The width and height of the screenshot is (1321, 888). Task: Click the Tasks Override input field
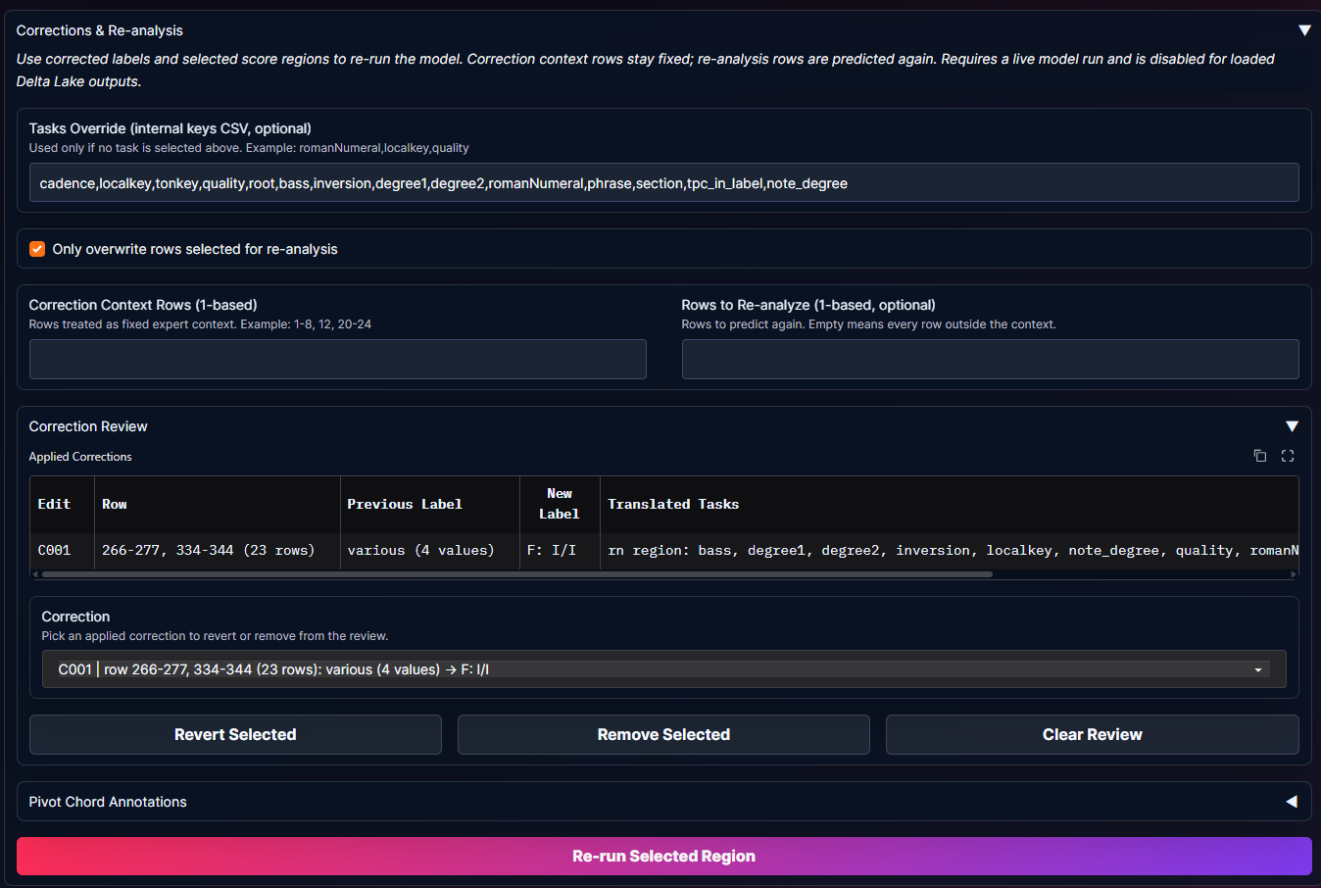tap(663, 183)
